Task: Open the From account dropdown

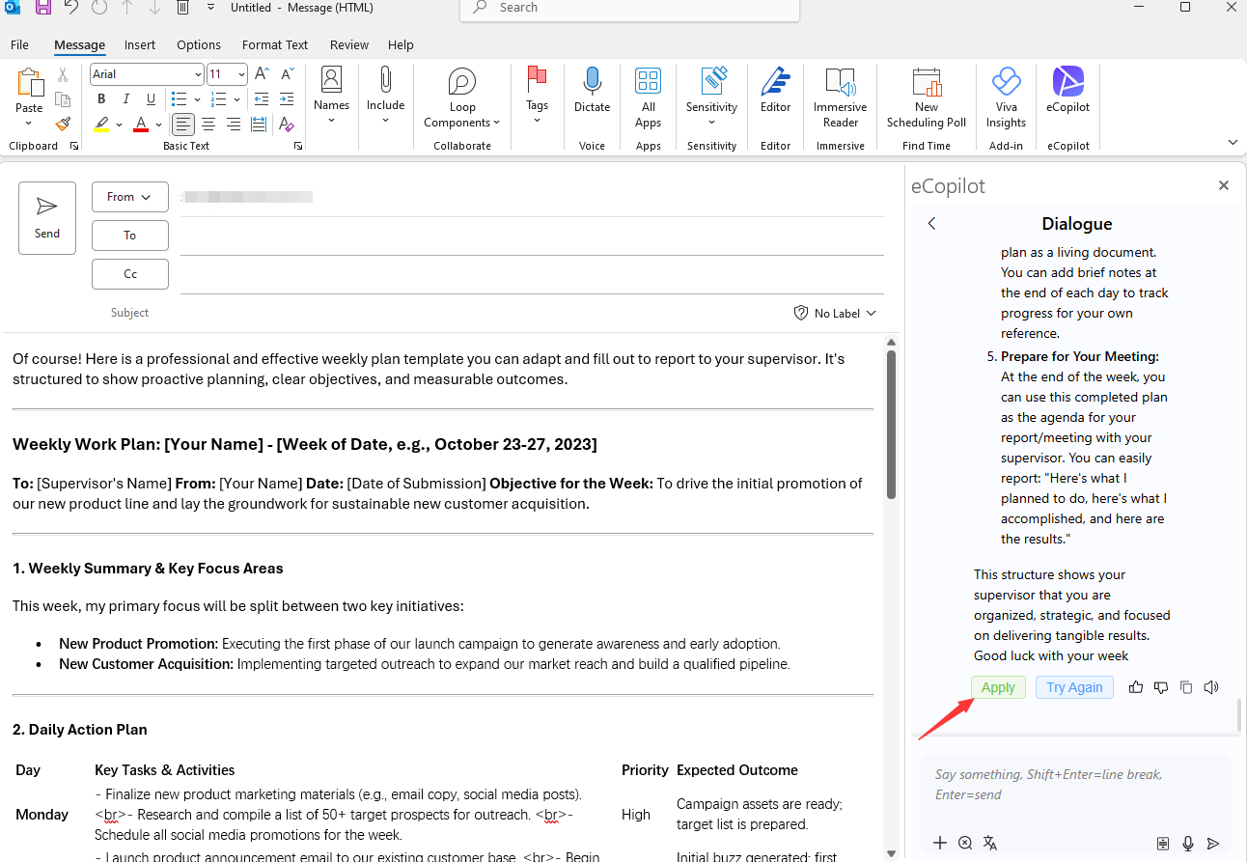Action: [130, 197]
